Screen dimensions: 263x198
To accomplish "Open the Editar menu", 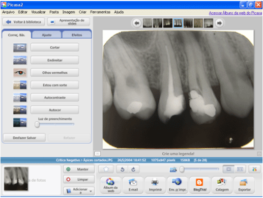I will click(x=23, y=12).
